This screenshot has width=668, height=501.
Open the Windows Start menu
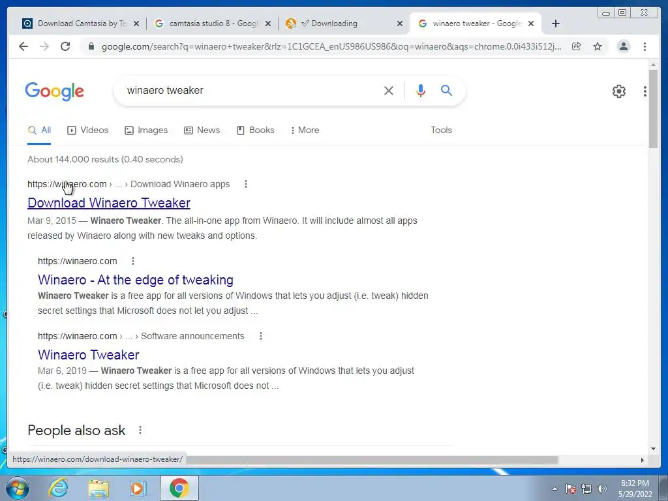(18, 488)
